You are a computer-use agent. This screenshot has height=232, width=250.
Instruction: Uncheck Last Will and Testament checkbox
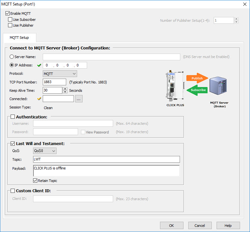click(13, 143)
